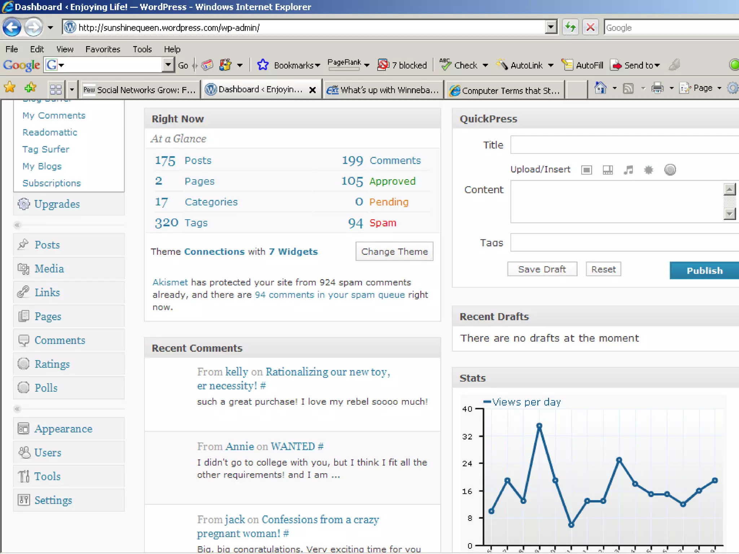The width and height of the screenshot is (739, 554).
Task: Click the Add image icon in QuickPress
Action: (x=587, y=170)
